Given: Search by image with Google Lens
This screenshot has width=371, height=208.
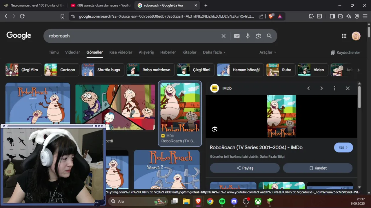Looking at the screenshot, I should pos(259,36).
